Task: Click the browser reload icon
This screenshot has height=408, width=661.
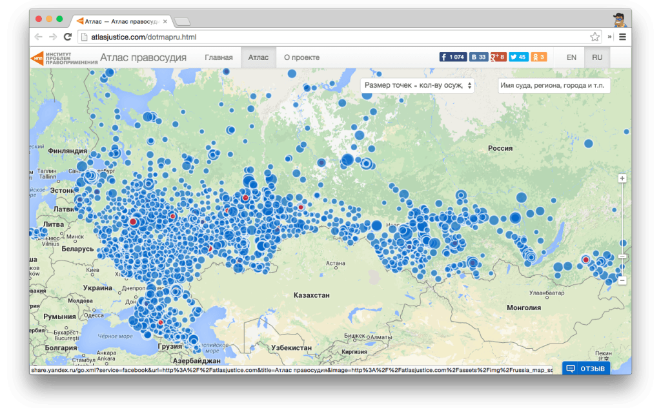Action: click(67, 37)
